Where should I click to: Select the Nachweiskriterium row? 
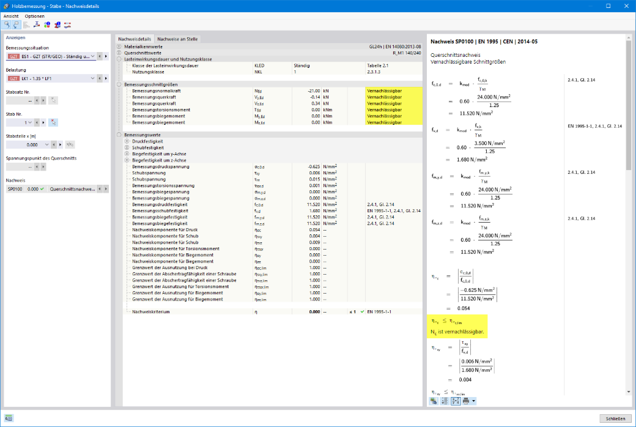point(272,312)
